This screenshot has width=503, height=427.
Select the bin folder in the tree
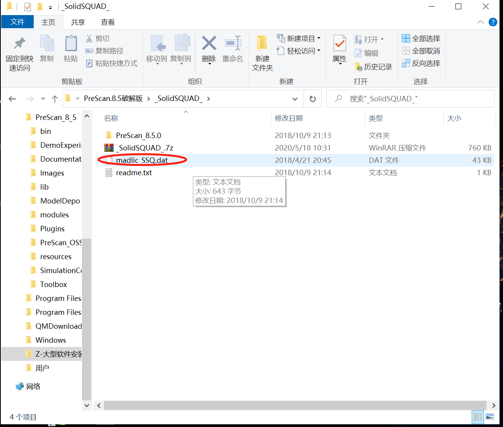(x=45, y=131)
